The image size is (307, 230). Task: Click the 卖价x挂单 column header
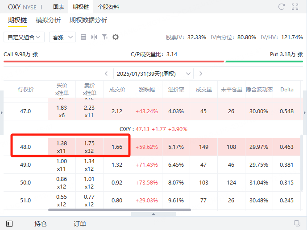click(90, 89)
